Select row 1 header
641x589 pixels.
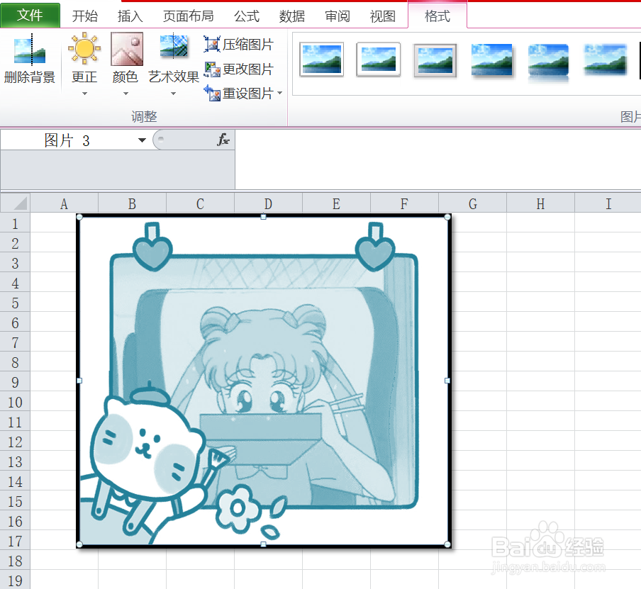point(15,223)
